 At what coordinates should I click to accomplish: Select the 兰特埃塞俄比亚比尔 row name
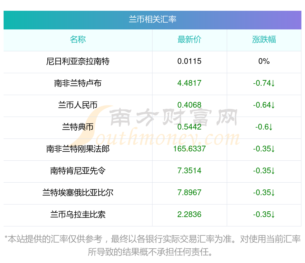(78, 193)
